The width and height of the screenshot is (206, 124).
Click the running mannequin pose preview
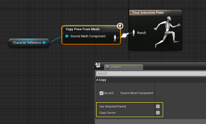pos(166,32)
